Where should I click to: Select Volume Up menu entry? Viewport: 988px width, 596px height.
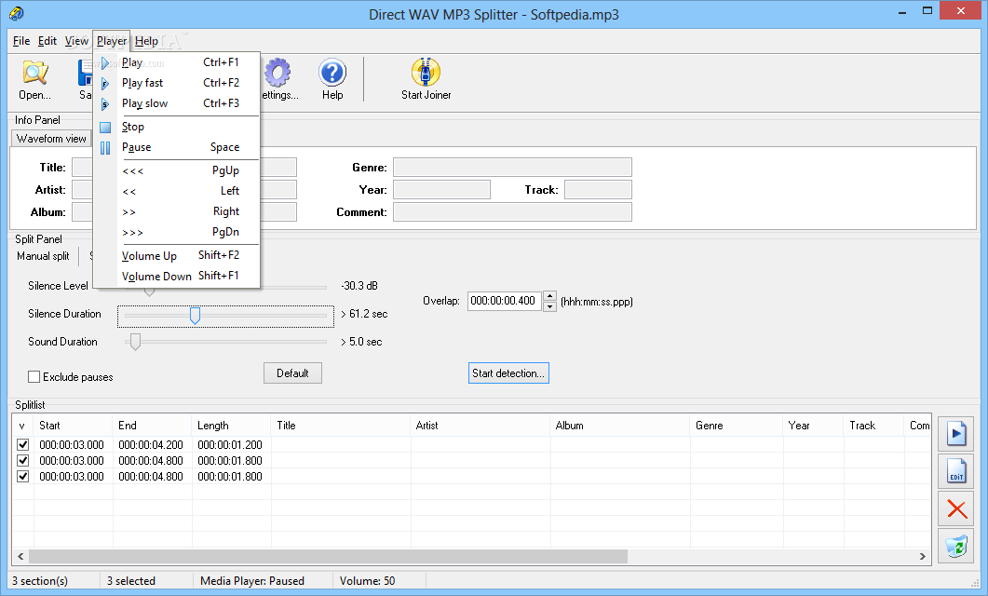pos(176,256)
